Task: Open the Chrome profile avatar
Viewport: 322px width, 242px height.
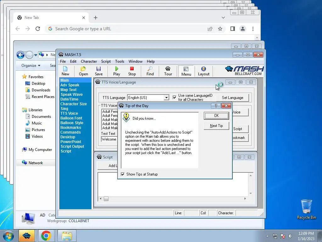Action: tap(243, 29)
